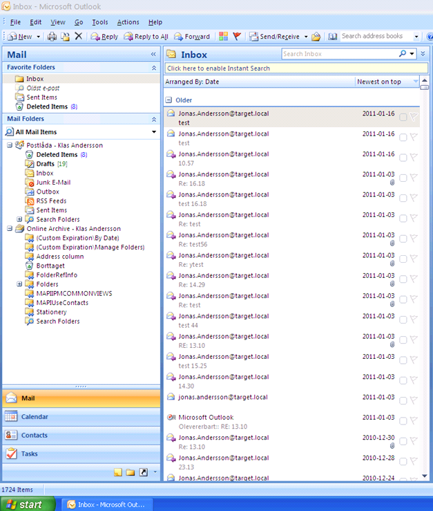Image resolution: width=433 pixels, height=511 pixels.
Task: Click Oläst e-post search folder icon
Action: pyautogui.click(x=20, y=88)
